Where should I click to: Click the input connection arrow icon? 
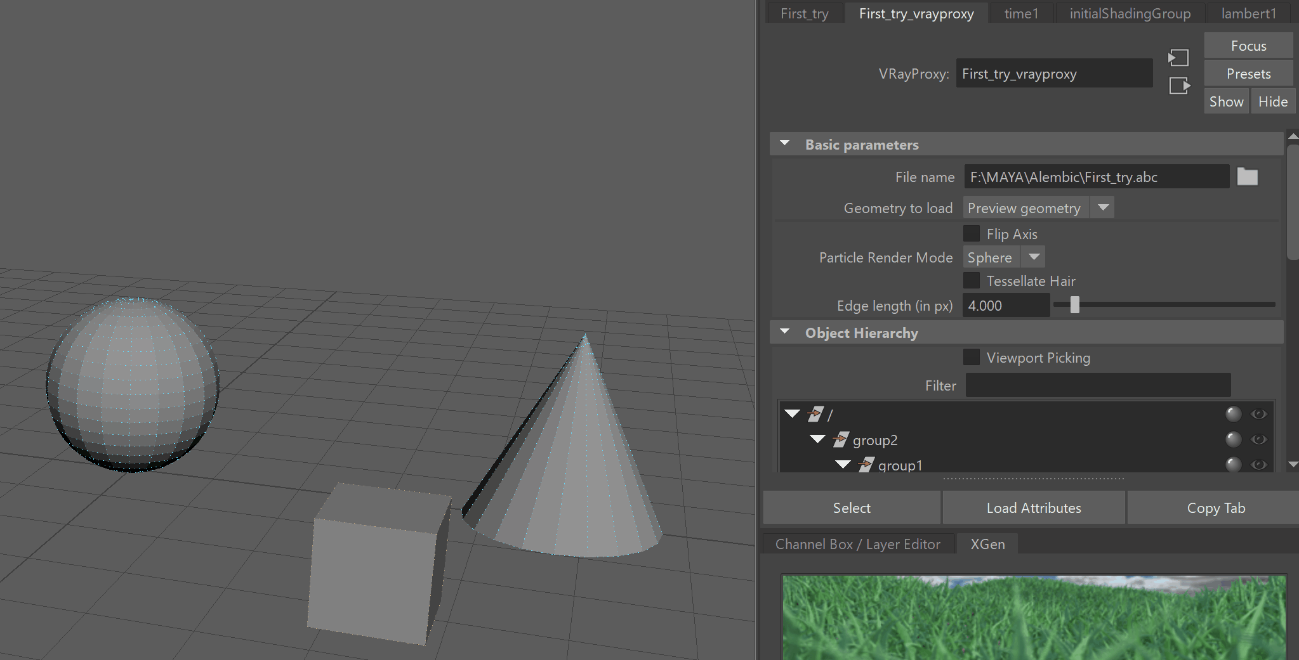[1178, 58]
